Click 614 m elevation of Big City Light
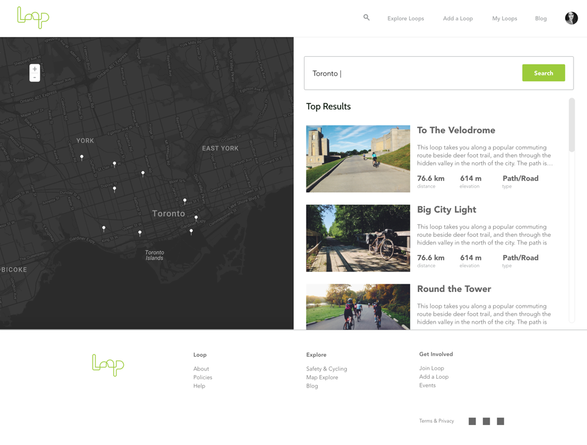Screen dimensions: 587x445 tap(471, 257)
